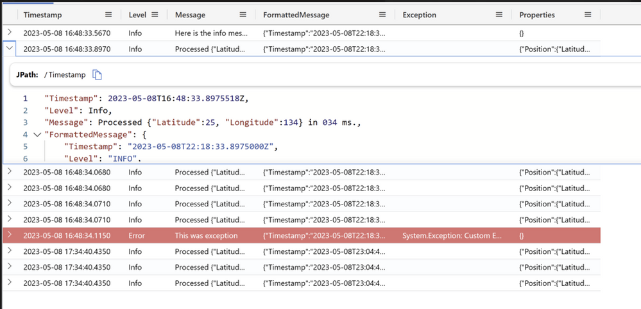641x309 pixels.
Task: Collapse the expanded 16:48:33.8970 row
Action: click(10, 47)
